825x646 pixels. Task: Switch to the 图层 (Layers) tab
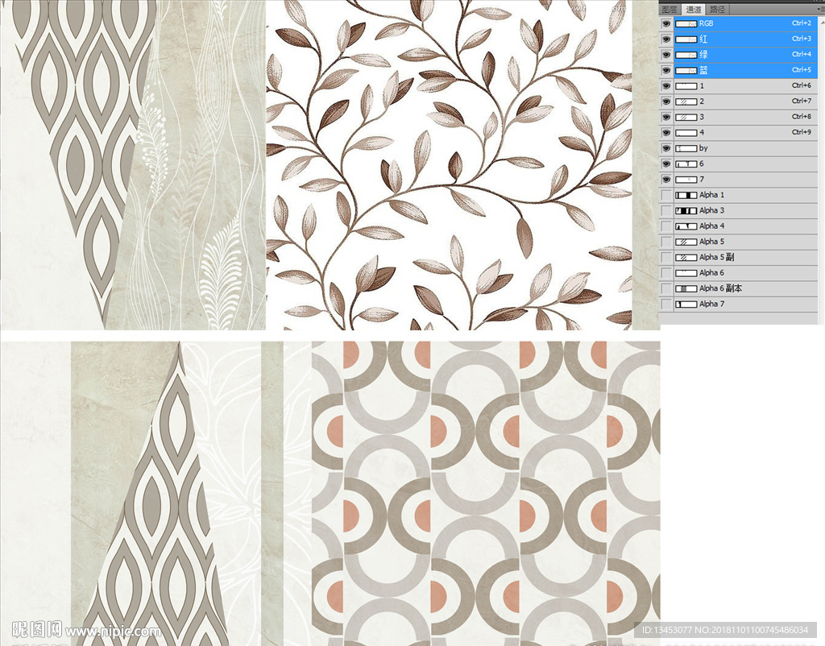pyautogui.click(x=669, y=9)
